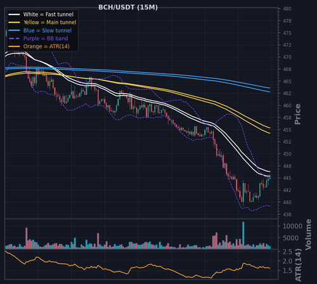
Task: Click the orange line swatch in legend
Action: pos(14,46)
